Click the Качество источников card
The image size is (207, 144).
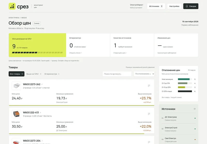pyautogui.click(x=132, y=45)
